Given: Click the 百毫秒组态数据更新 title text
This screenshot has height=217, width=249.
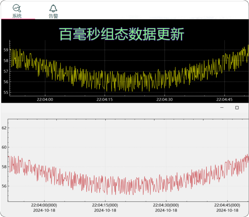Looking at the screenshot, I should tap(122, 34).
